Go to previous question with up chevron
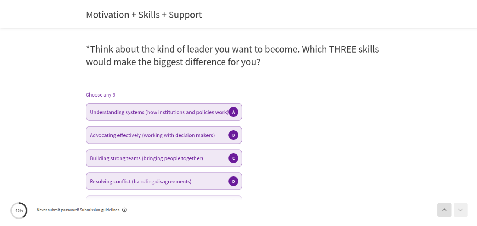Image resolution: width=477 pixels, height=226 pixels. 444,210
